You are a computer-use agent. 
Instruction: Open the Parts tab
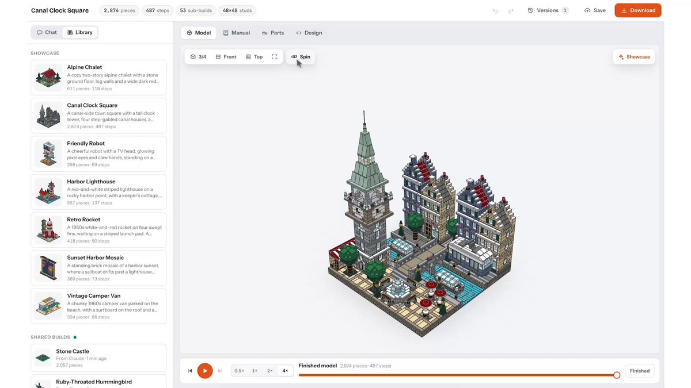[x=273, y=33]
